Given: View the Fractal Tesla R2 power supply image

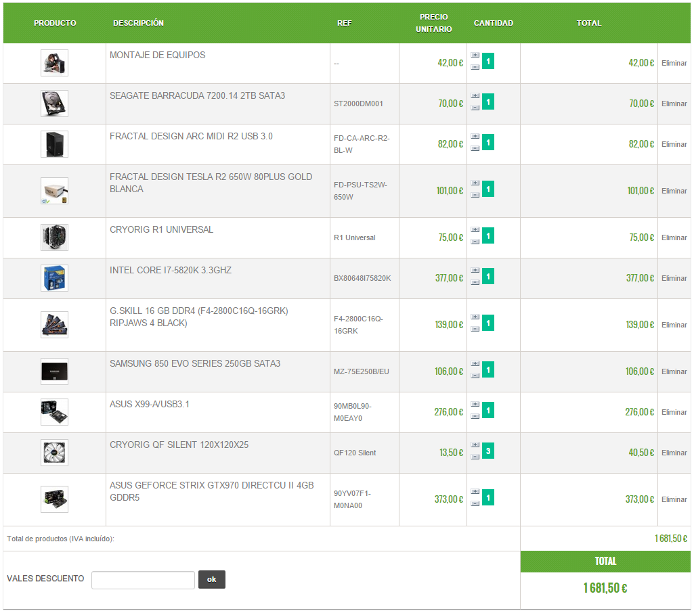Looking at the screenshot, I should click(54, 191).
